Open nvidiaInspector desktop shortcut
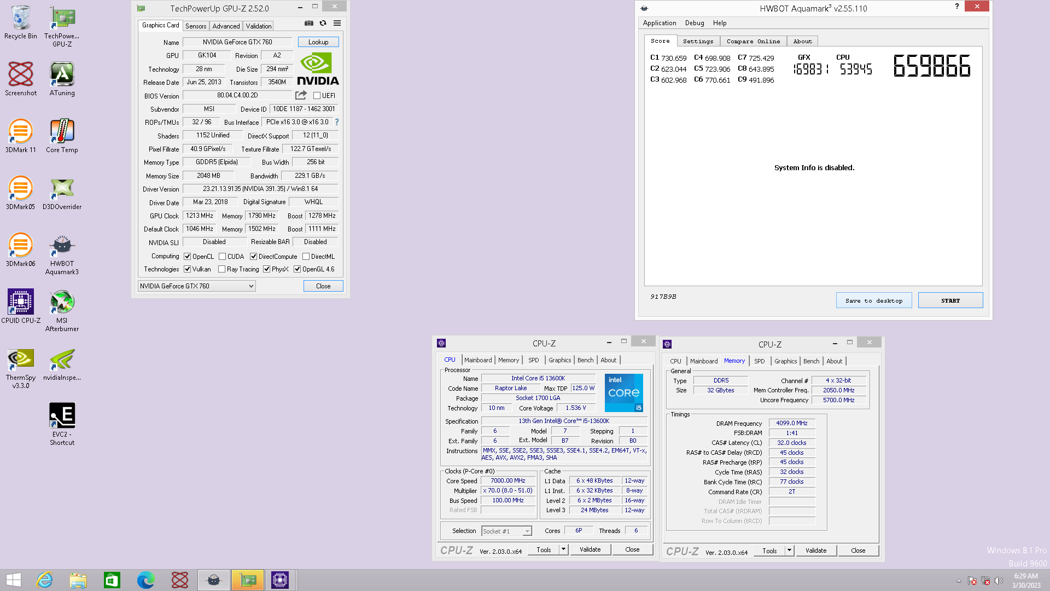The image size is (1050, 591). (62, 364)
